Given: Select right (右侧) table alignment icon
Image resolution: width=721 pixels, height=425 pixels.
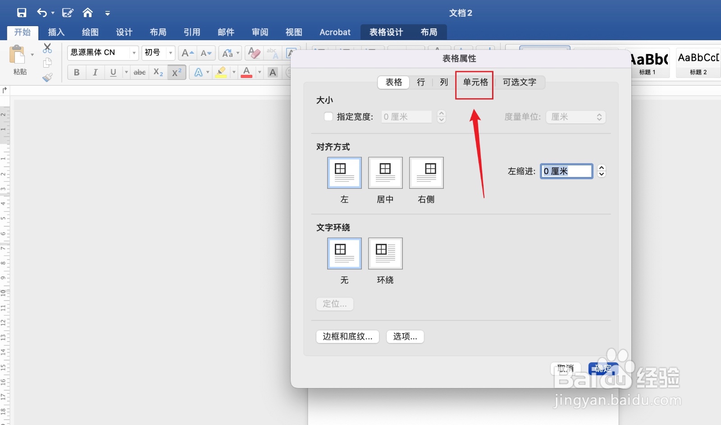Looking at the screenshot, I should click(x=426, y=173).
